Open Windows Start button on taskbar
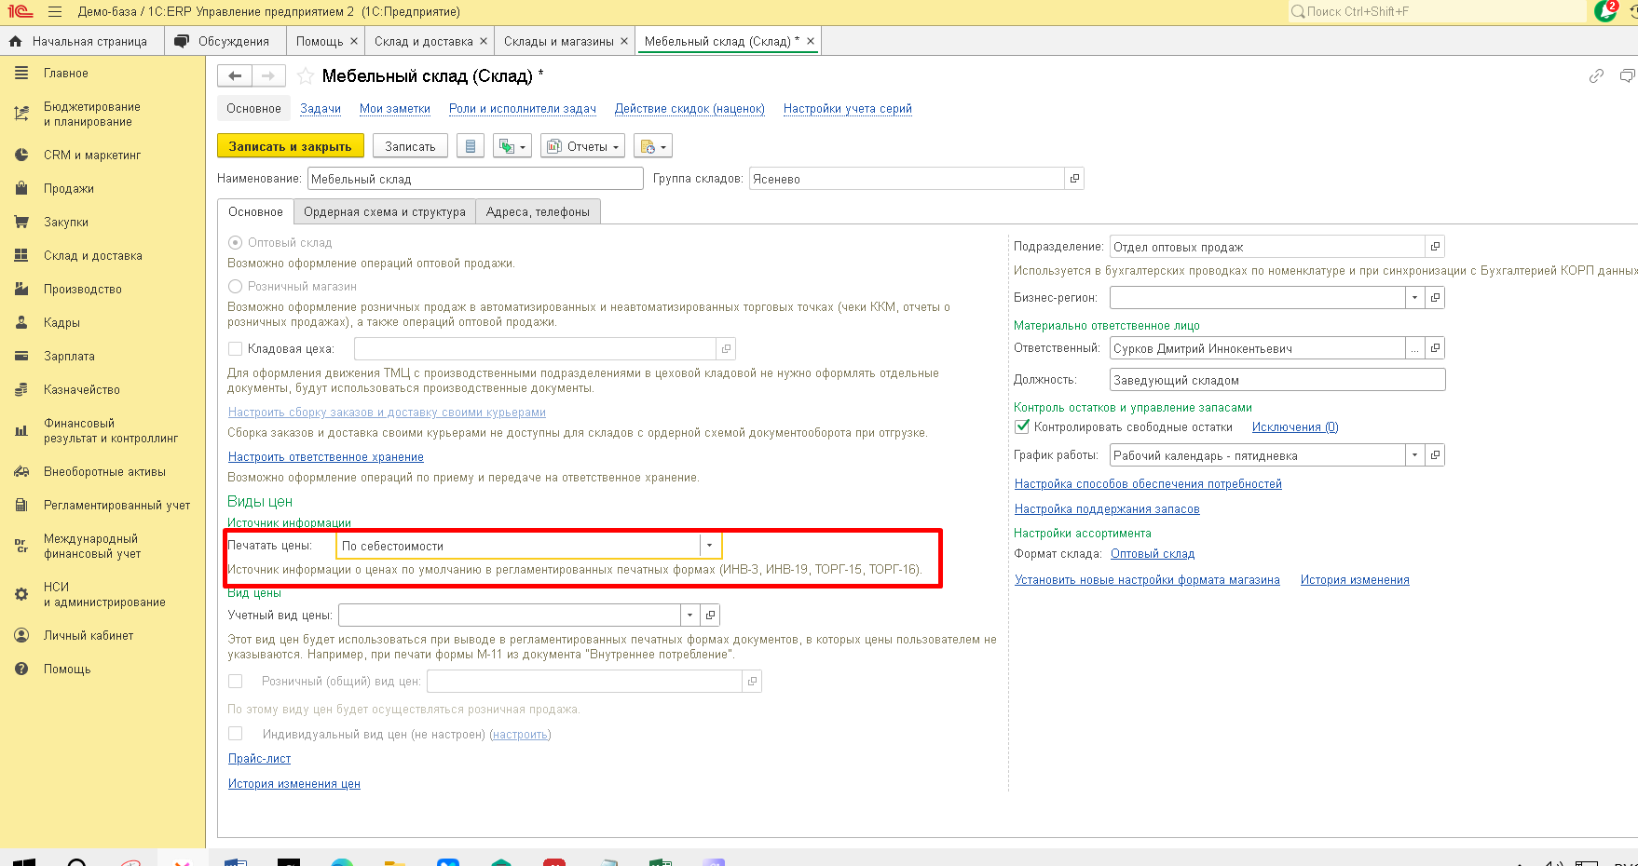The image size is (1638, 866). [23, 861]
